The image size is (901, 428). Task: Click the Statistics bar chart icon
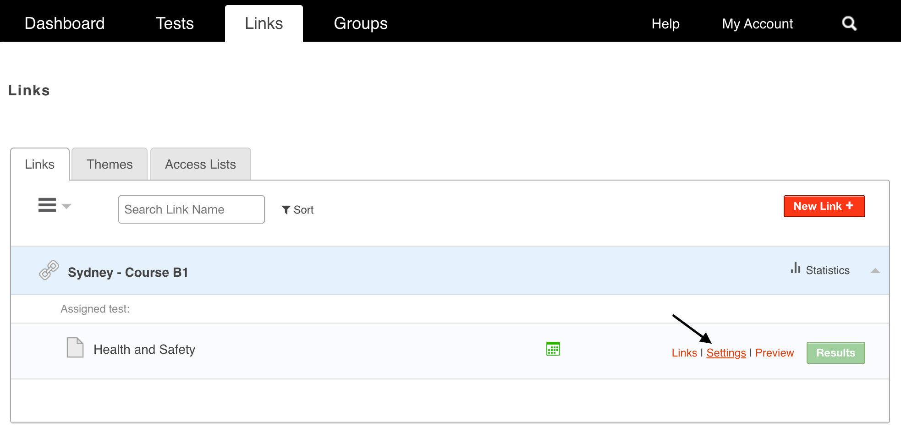[x=796, y=269]
